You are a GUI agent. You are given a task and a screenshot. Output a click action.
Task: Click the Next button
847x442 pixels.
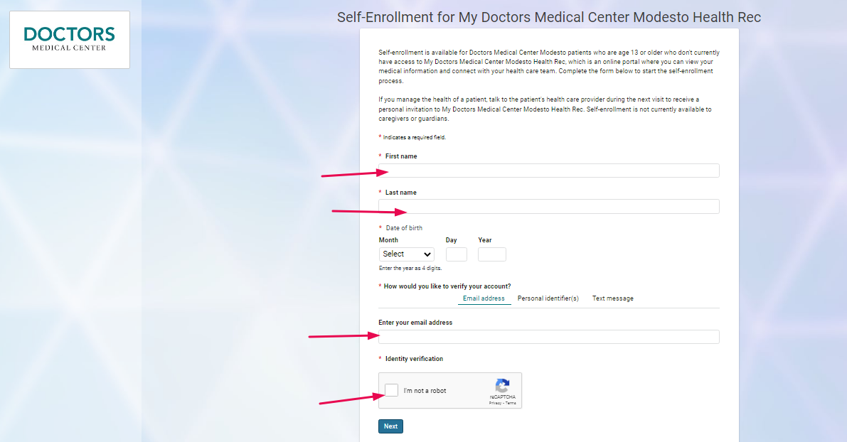click(x=390, y=426)
